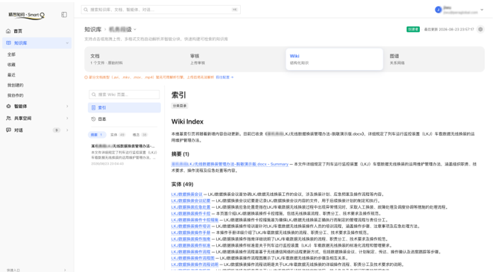Open 我协作的 list
495x272 pixels.
point(15,95)
